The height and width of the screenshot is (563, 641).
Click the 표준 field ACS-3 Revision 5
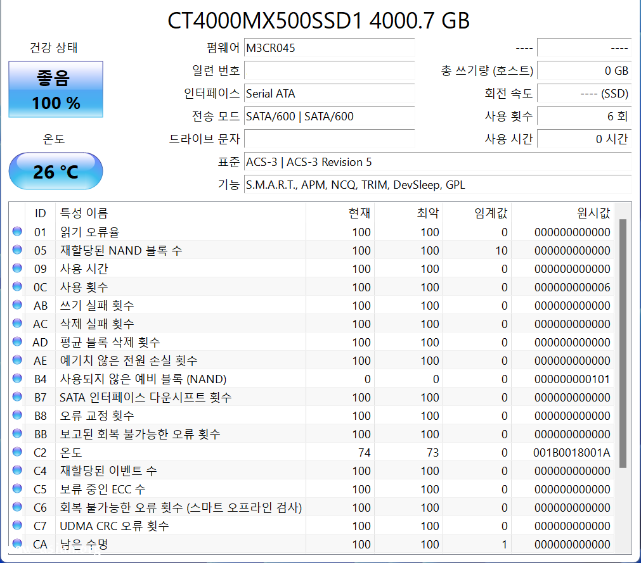click(438, 162)
